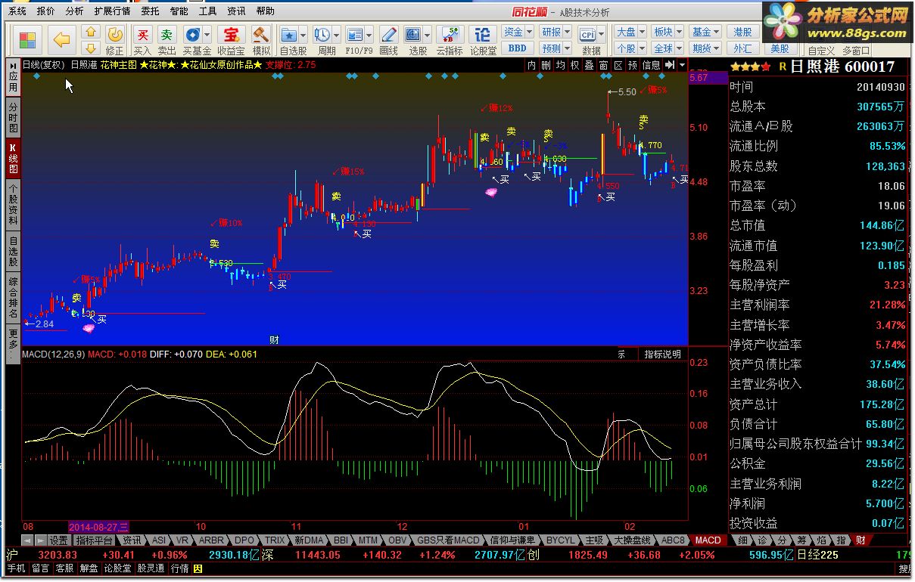This screenshot has width=915, height=582.
Task: Open the 模拟 simulation gavel icon
Action: pos(261,39)
